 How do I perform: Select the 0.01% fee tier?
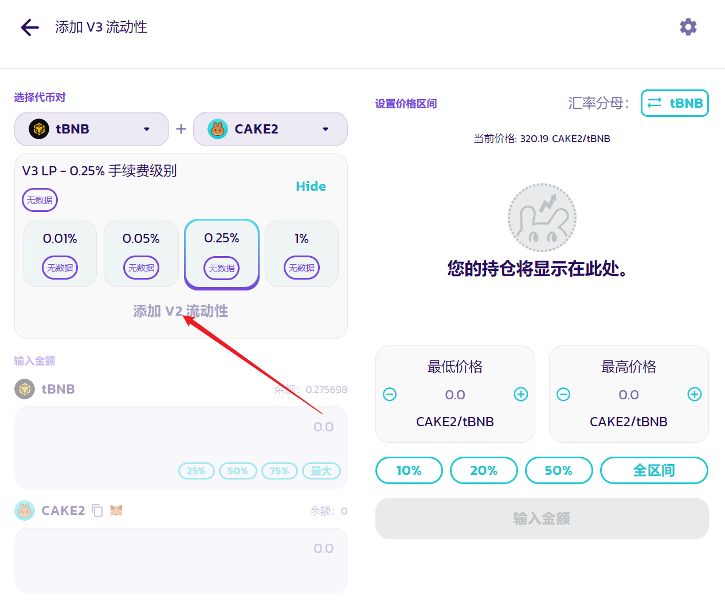coord(60,253)
